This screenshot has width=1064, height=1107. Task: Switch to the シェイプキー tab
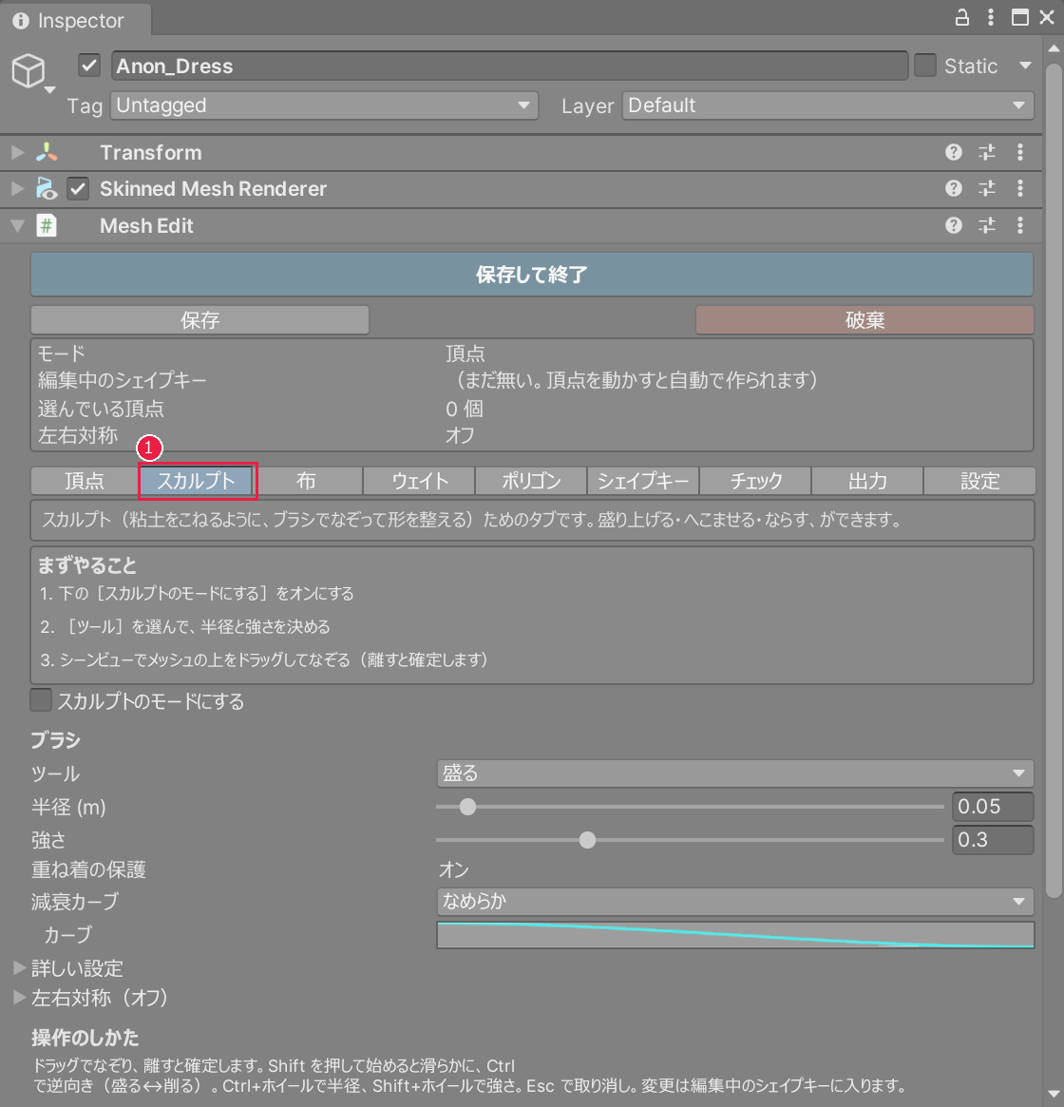(x=642, y=481)
